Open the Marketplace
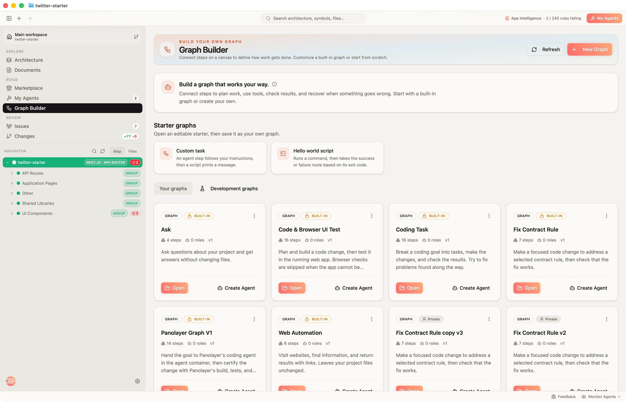Viewport: 626px width, 402px height. [73, 88]
